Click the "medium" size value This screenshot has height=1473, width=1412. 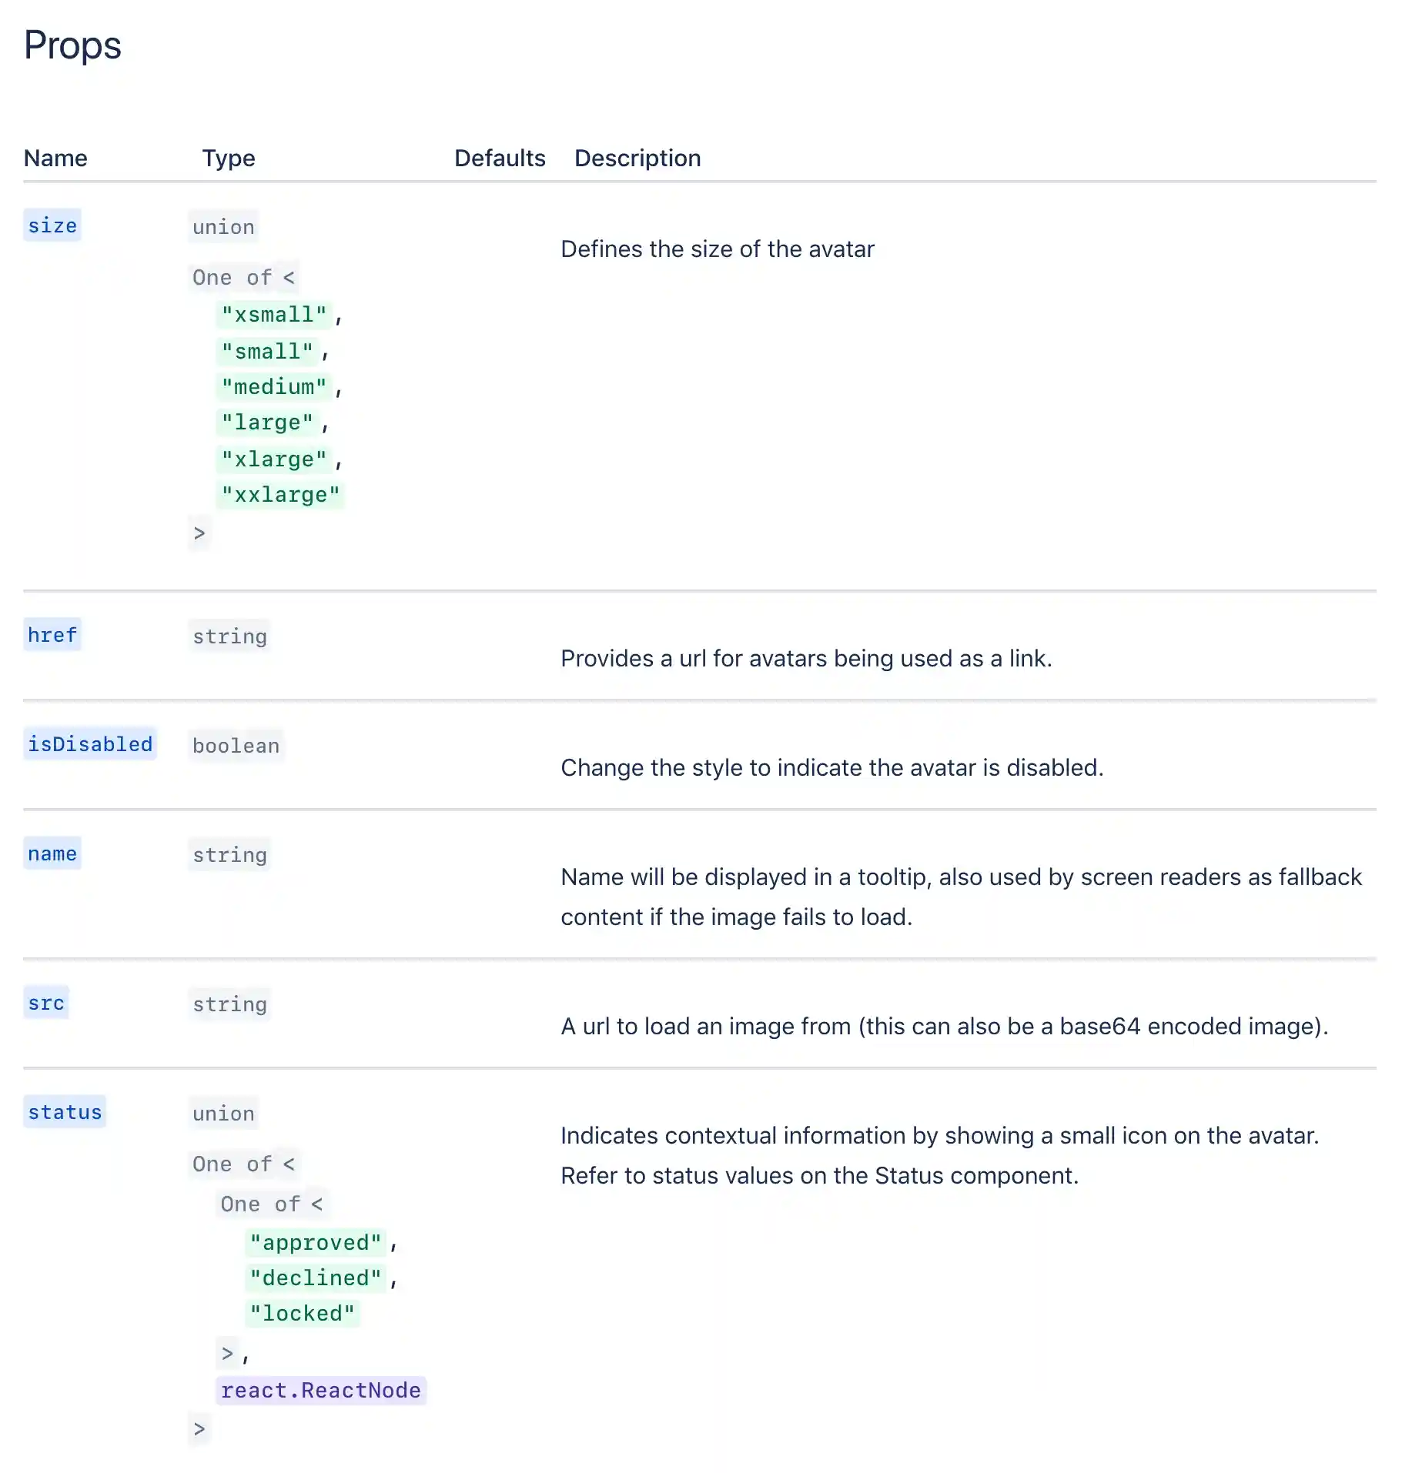point(274,386)
